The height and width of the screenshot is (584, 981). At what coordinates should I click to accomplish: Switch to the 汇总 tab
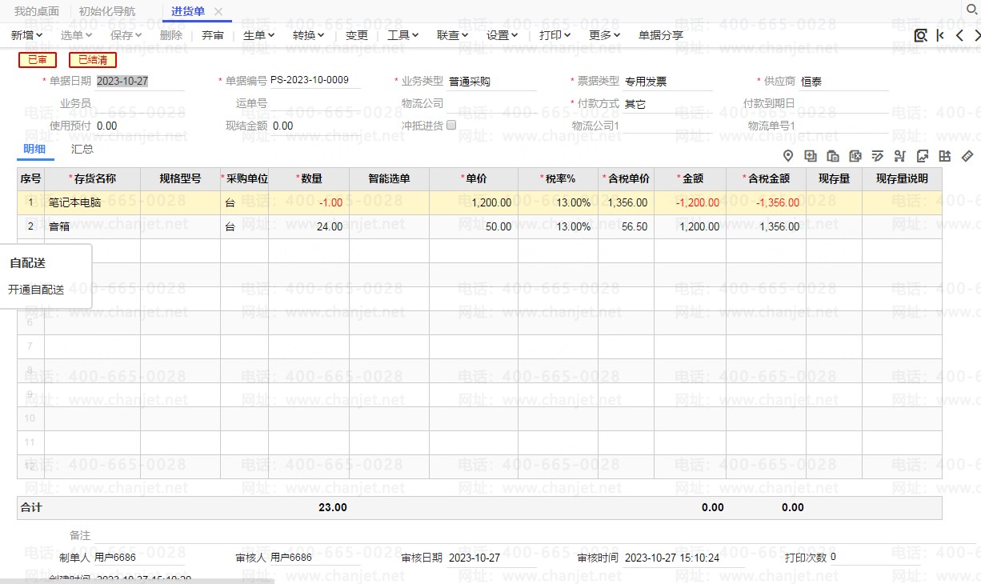82,149
